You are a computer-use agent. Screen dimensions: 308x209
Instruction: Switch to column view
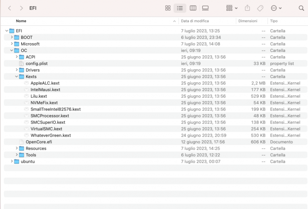[193, 8]
